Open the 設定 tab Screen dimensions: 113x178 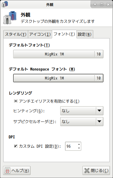pos(85,34)
